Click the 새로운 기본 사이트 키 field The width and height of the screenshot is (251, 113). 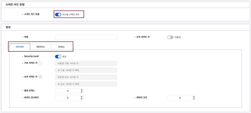tap(86, 63)
